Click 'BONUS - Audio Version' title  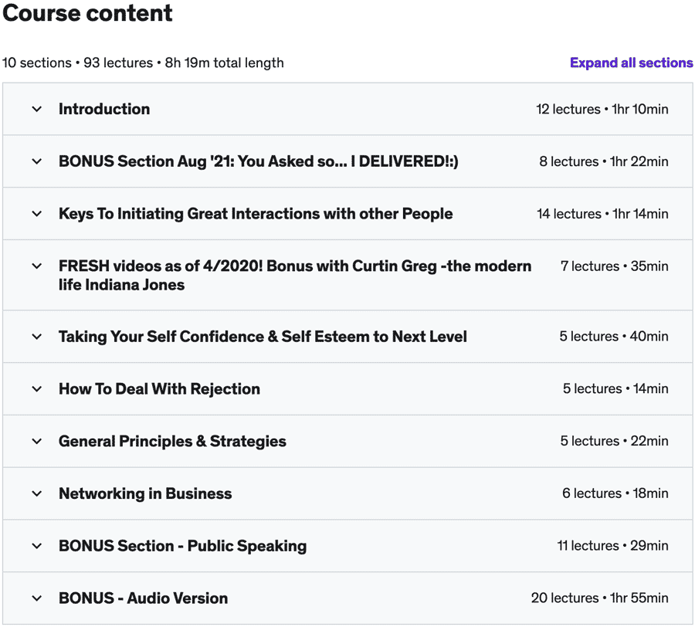[x=143, y=598]
